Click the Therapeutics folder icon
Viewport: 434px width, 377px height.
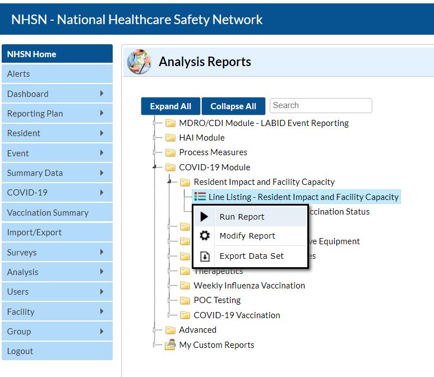185,271
